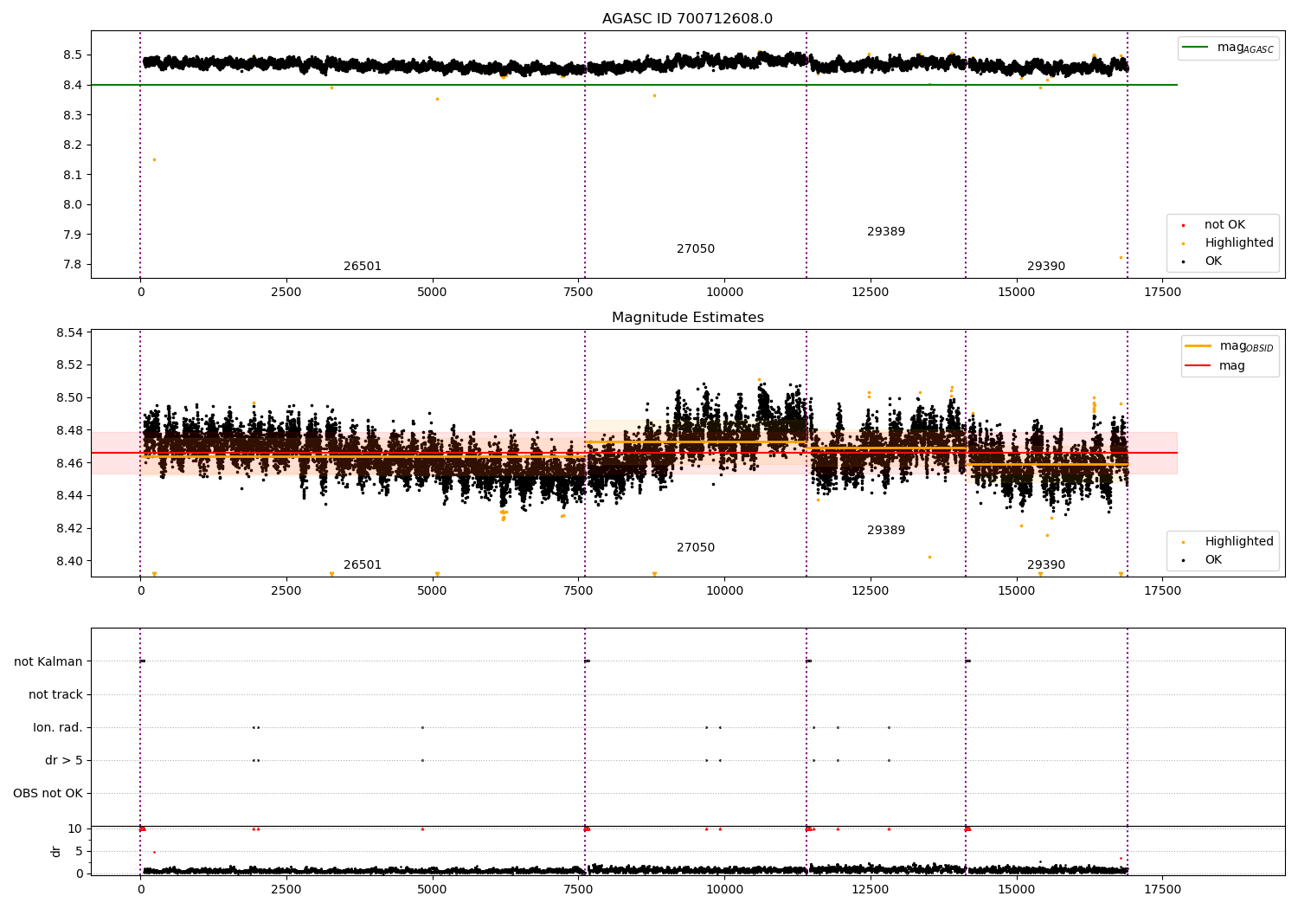Click y-axis tick 8.5 in top plot
This screenshot has width=1298, height=909.
[72, 55]
